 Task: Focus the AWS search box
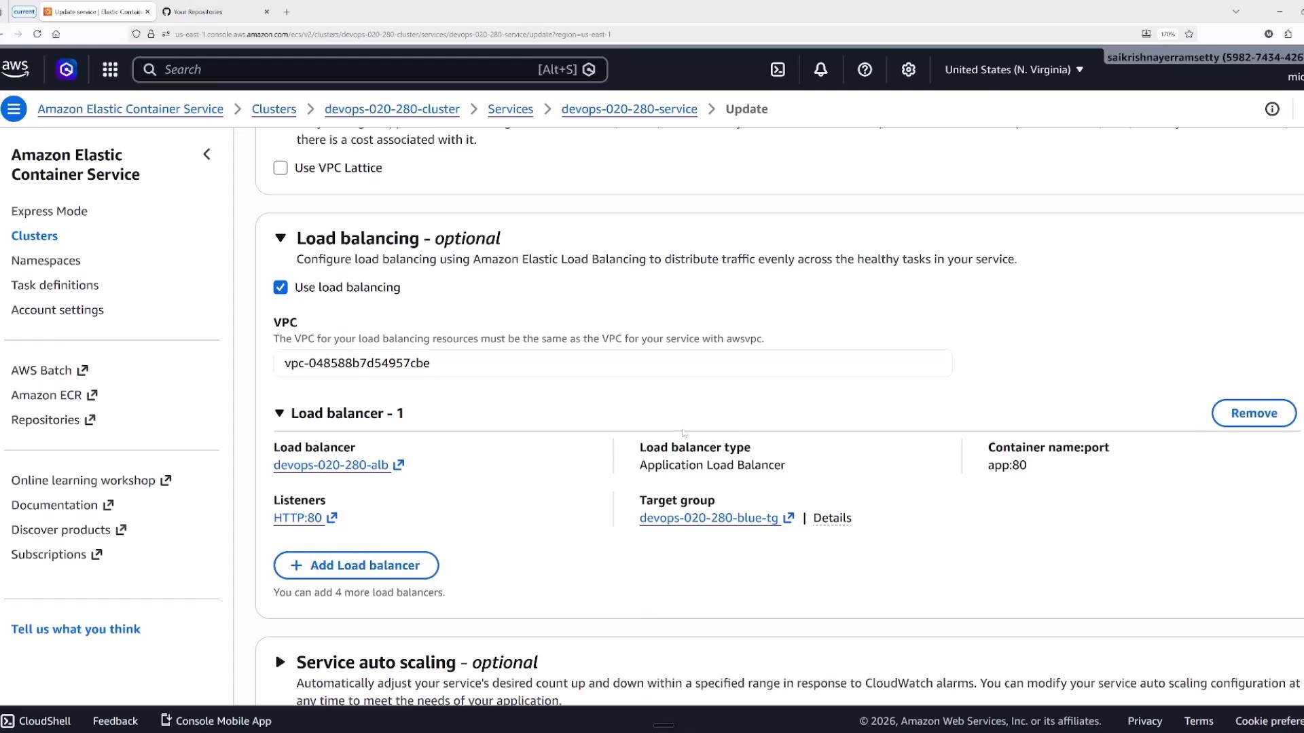click(x=370, y=69)
